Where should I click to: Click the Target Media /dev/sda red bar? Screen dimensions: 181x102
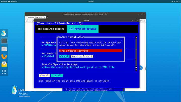(x=90, y=51)
